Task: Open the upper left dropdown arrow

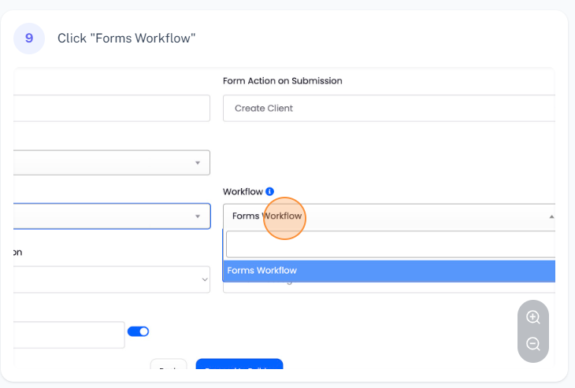Action: pyautogui.click(x=196, y=163)
